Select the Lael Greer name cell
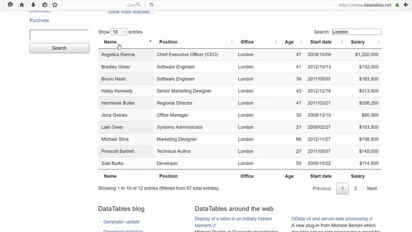This screenshot has width=412, height=232. [126, 128]
